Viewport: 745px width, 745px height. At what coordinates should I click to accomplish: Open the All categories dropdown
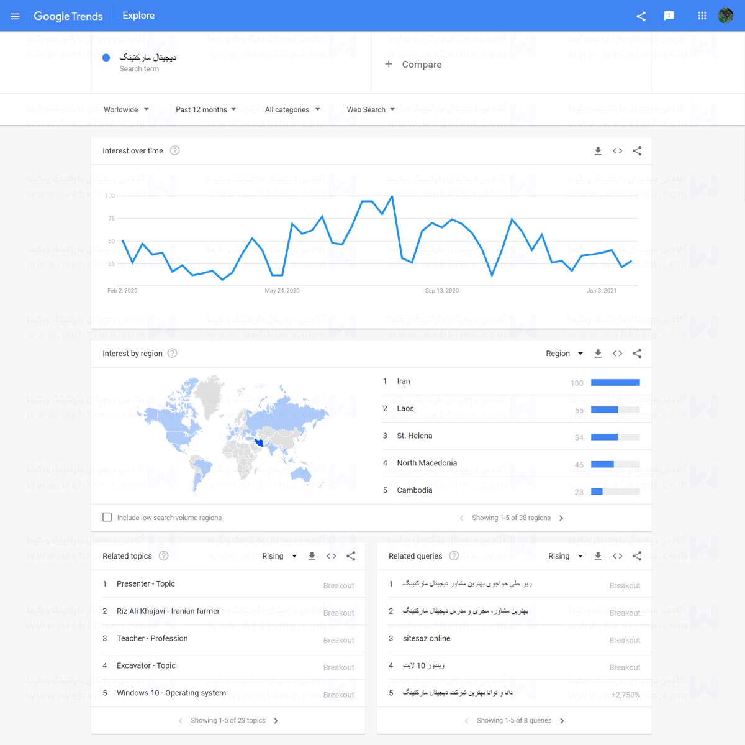pyautogui.click(x=292, y=109)
